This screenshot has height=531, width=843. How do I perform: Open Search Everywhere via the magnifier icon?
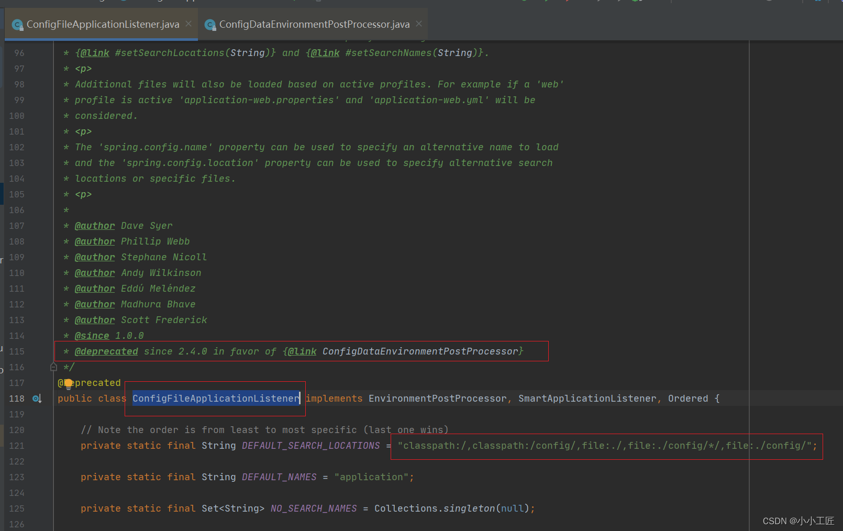(x=769, y=3)
